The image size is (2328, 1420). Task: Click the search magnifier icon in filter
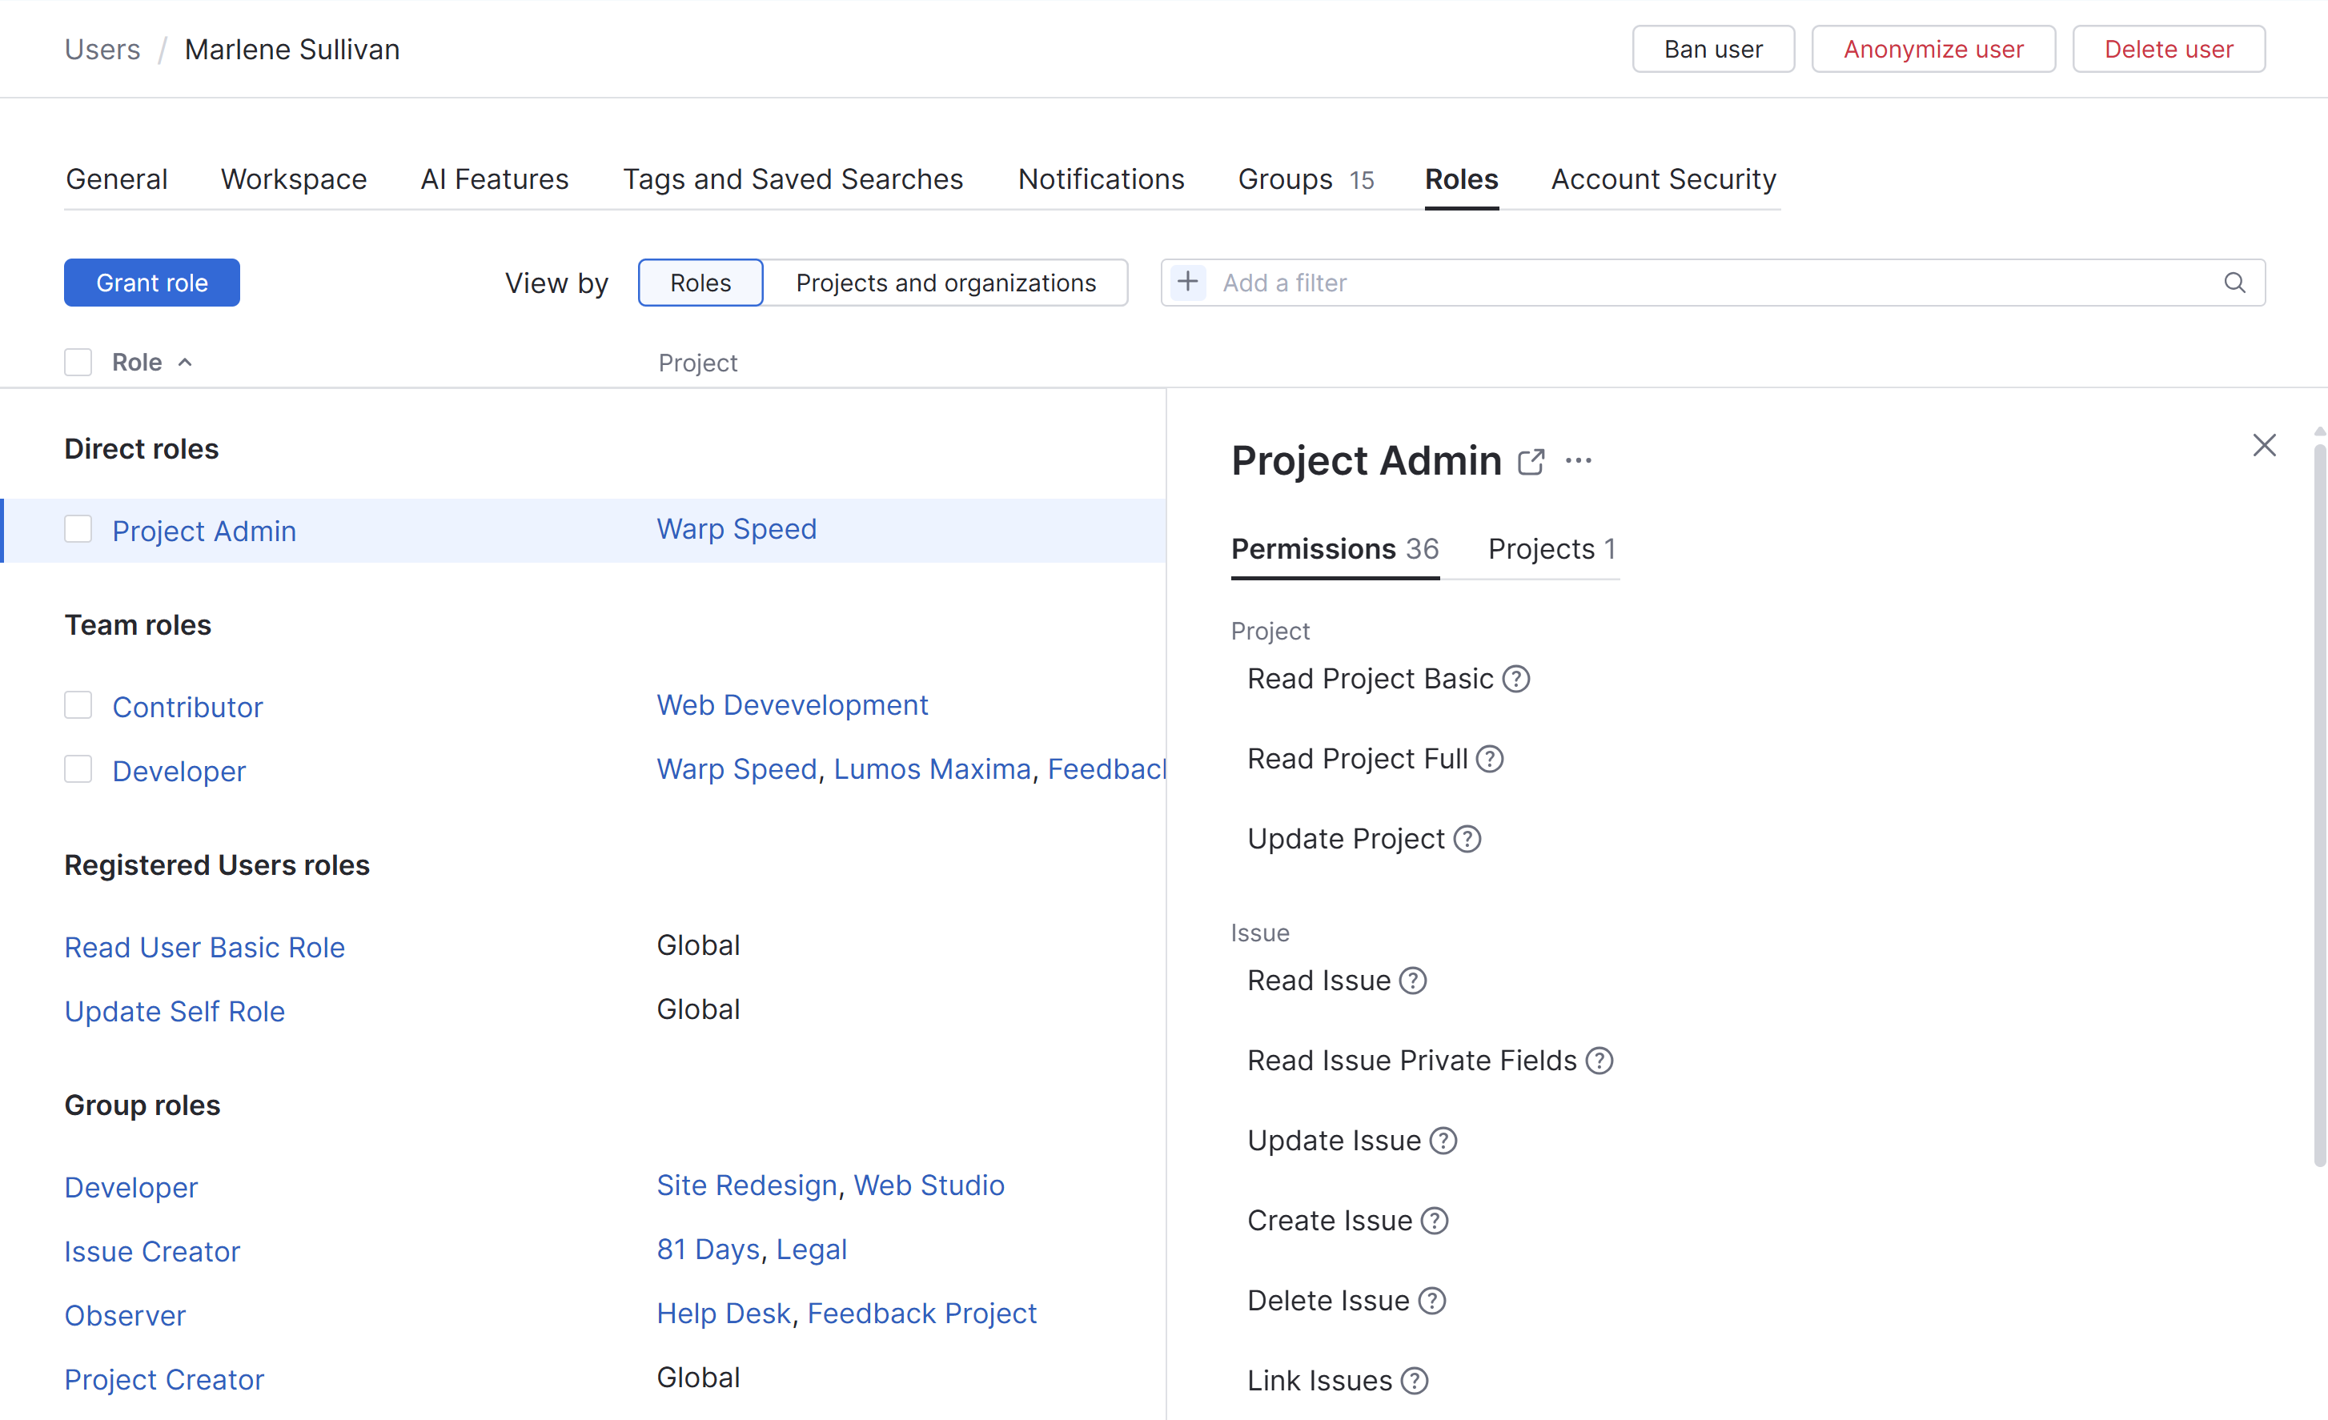click(2234, 283)
